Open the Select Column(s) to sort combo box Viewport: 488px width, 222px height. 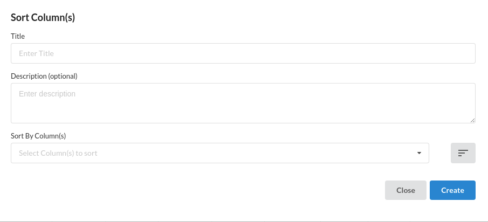(x=219, y=153)
